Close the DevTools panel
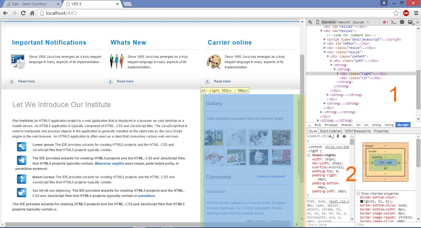Image resolution: width=421 pixels, height=228 pixels. (418, 22)
